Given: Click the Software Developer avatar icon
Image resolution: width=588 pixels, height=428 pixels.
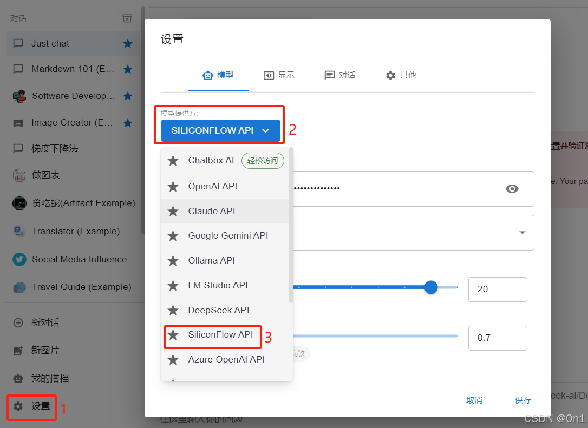Looking at the screenshot, I should [19, 96].
